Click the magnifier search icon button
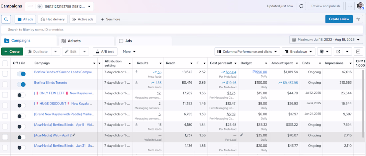366x156 pixels. [x=6, y=19]
